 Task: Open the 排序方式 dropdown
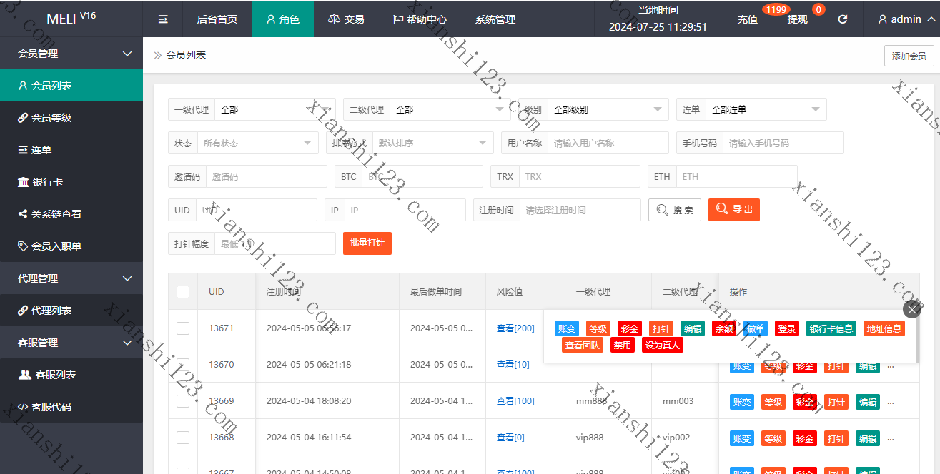tap(432, 143)
